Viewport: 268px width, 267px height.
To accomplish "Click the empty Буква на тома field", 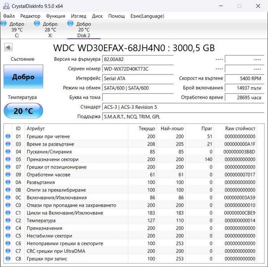I will point(138,97).
